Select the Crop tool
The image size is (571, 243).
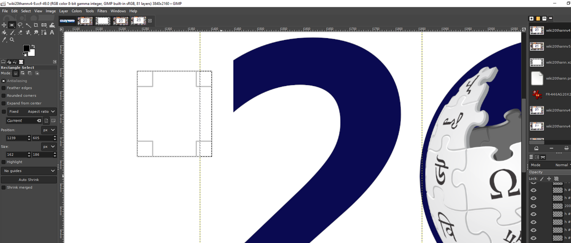click(x=36, y=25)
